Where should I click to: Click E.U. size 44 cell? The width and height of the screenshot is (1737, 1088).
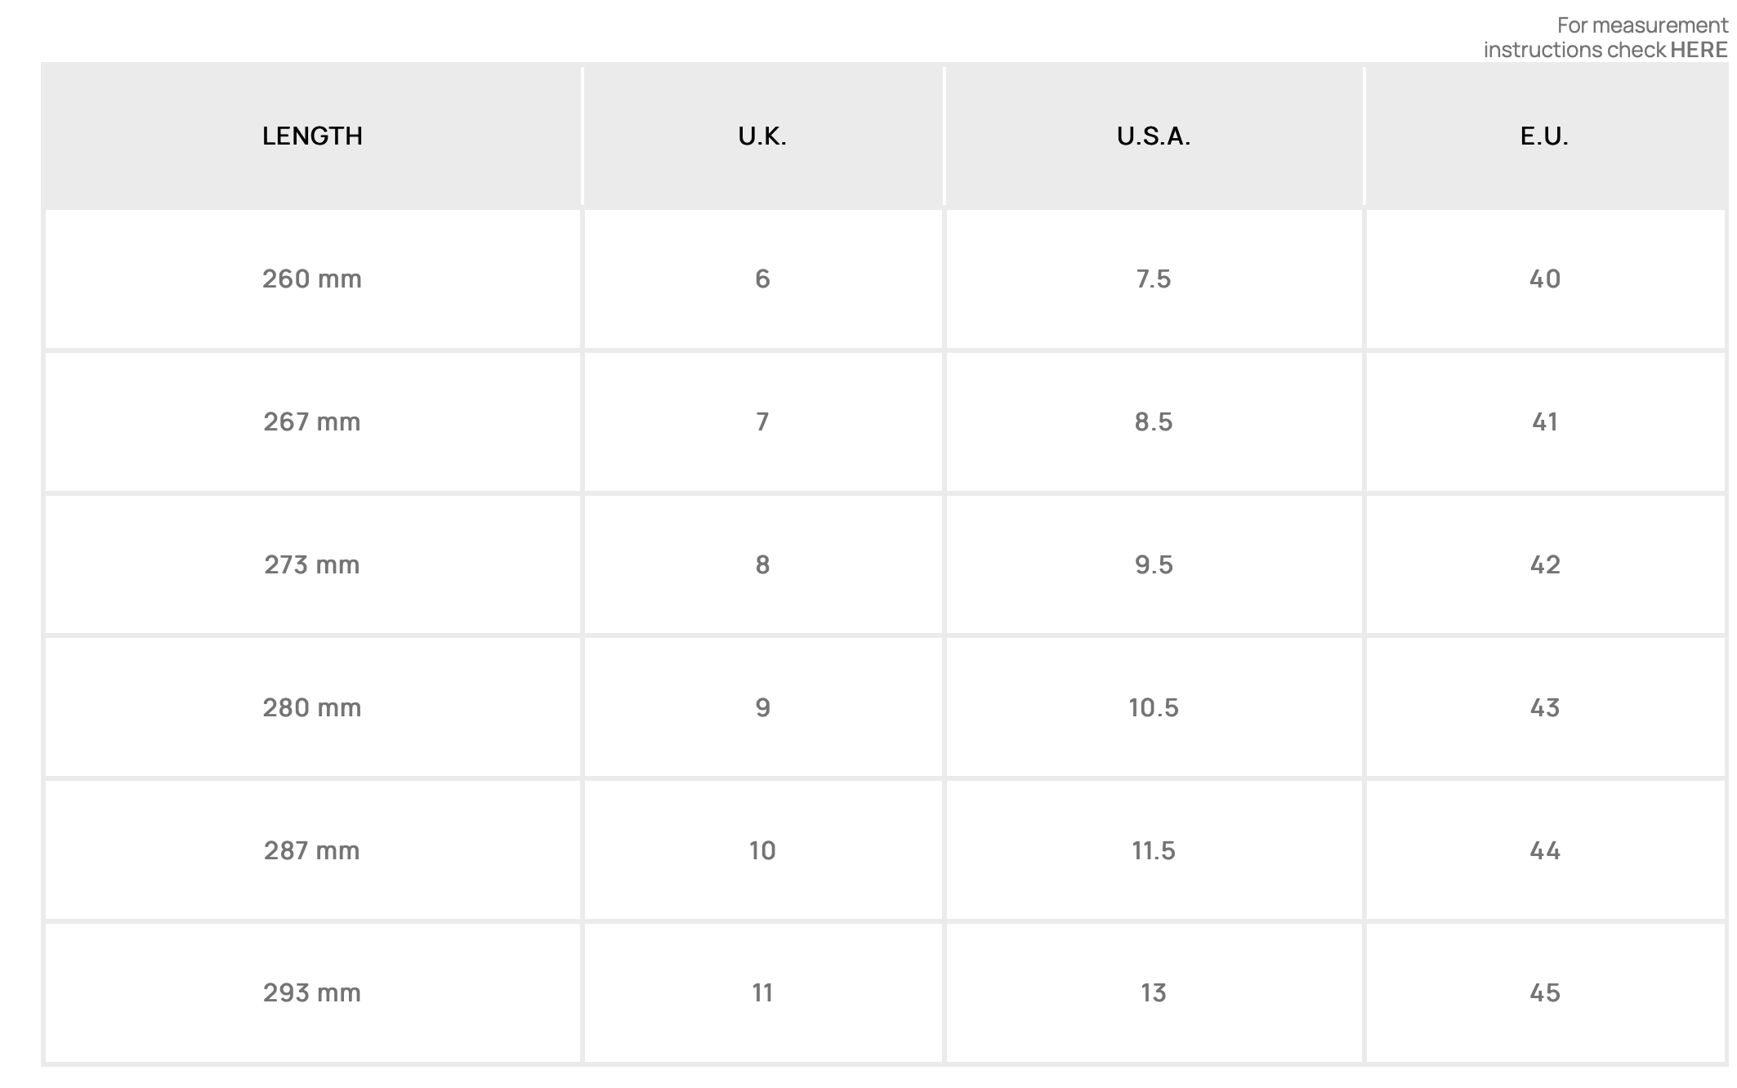(1544, 850)
